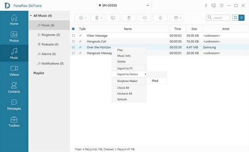Click the 74.00 KB size cell
The image size is (249, 152).
click(x=192, y=41)
